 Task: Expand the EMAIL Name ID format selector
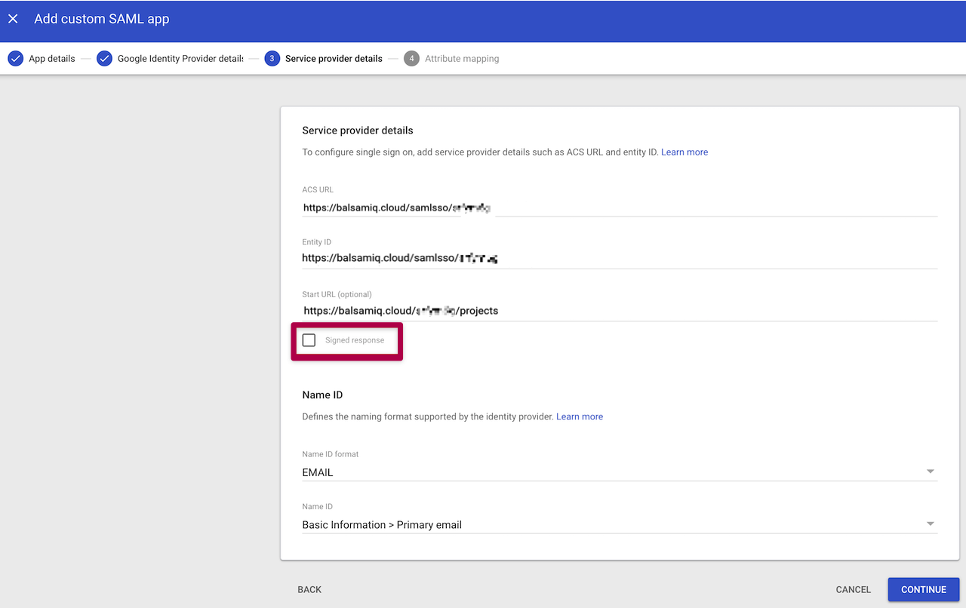coord(930,470)
